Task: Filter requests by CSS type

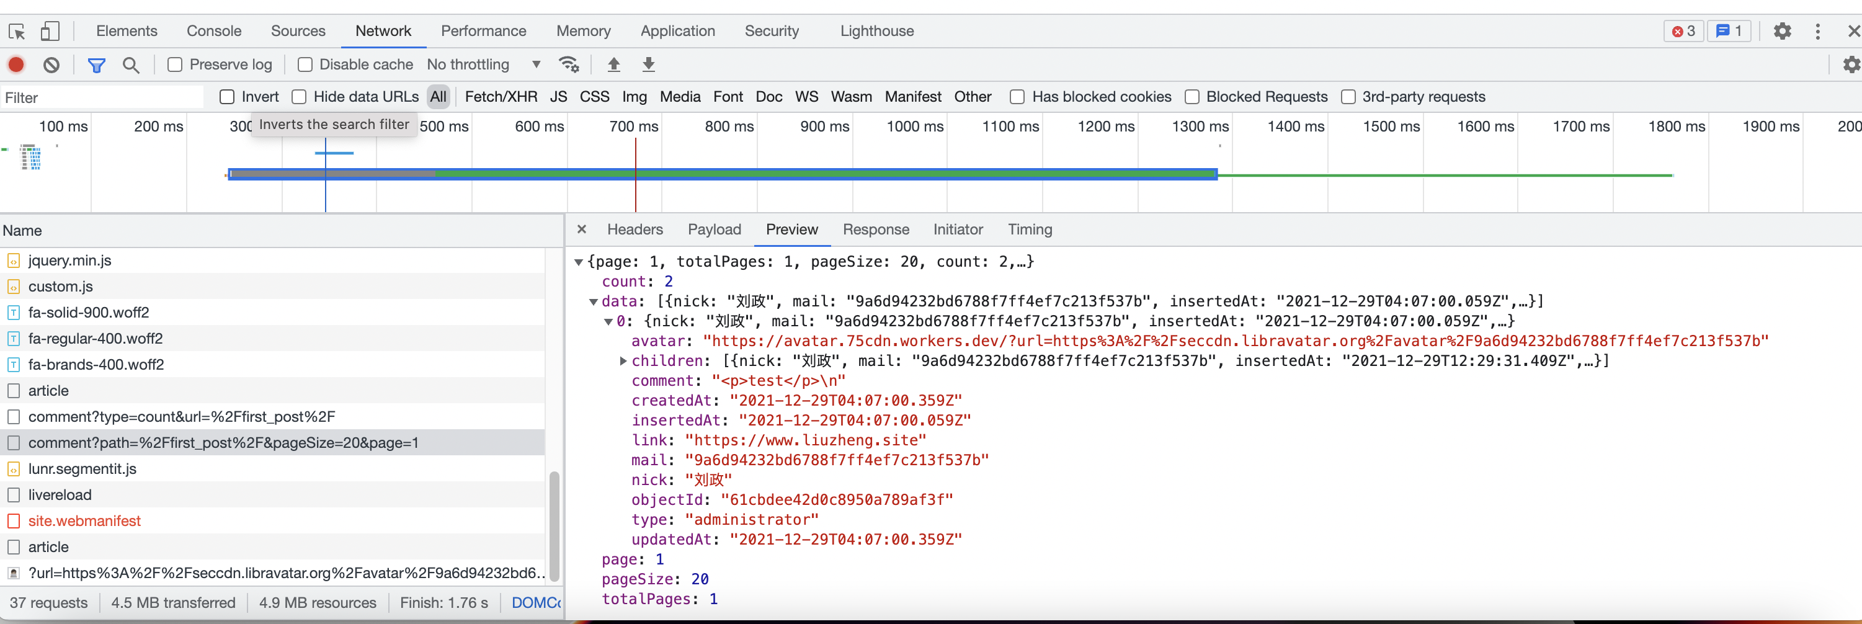Action: point(594,97)
